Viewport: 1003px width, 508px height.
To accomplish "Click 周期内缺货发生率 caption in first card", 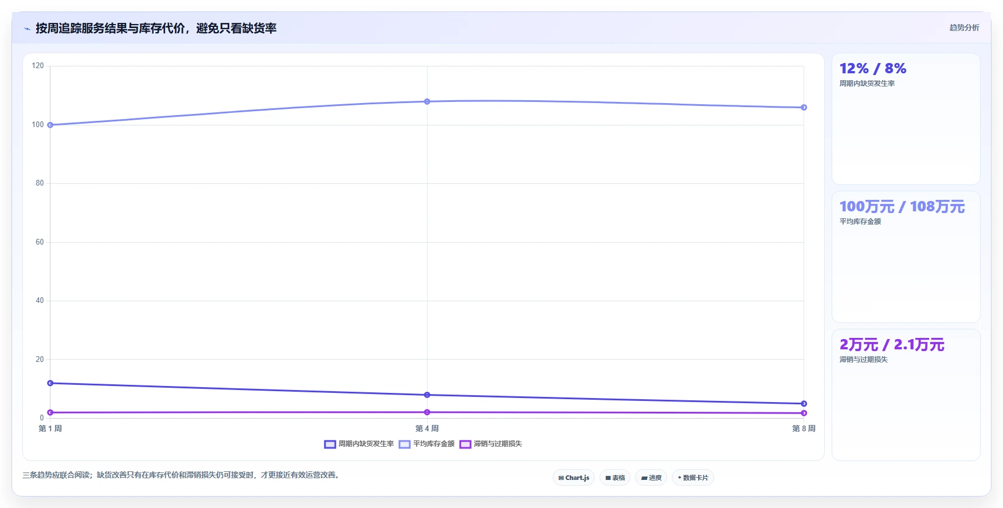I will click(x=867, y=84).
